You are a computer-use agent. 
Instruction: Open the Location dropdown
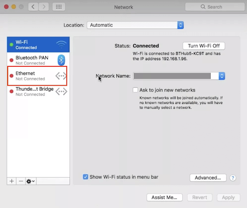135,25
